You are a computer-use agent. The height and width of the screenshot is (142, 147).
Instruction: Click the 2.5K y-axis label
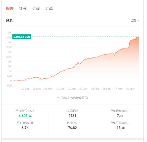pos(9,57)
